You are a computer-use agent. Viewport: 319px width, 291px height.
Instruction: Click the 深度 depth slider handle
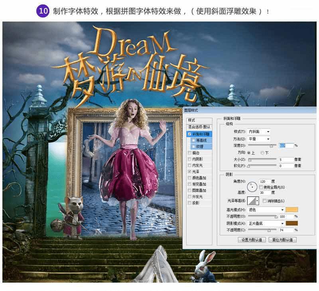pos(271,146)
